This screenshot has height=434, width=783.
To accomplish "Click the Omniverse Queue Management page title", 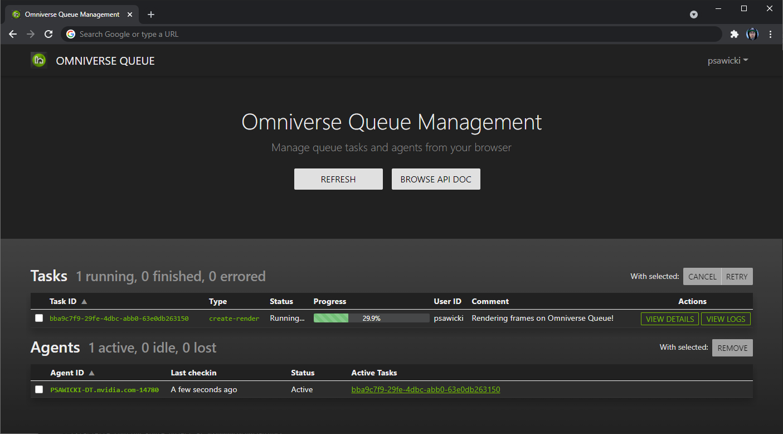I will [x=391, y=122].
